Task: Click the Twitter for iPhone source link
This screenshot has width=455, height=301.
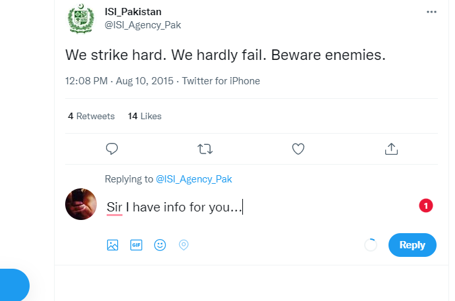Action: coord(221,81)
